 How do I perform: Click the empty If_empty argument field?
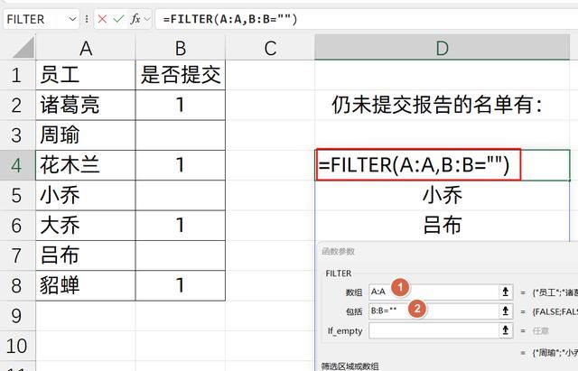point(433,330)
